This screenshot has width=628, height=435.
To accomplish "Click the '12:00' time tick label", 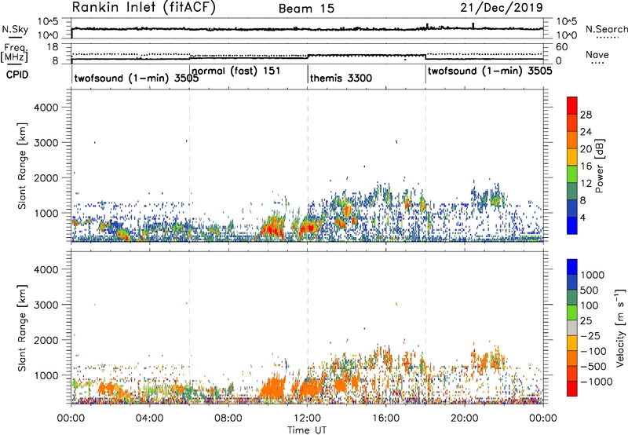I will [307, 419].
